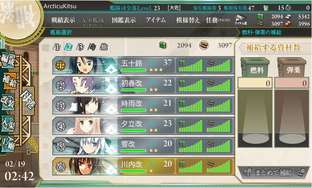This screenshot has width=312, height=188.
Task: Tick the checkbox for 夕立改
Action: pos(46,126)
